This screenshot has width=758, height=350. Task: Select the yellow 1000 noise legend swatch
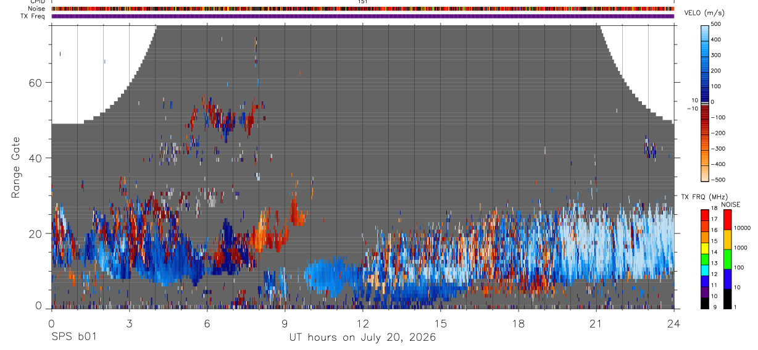click(727, 240)
